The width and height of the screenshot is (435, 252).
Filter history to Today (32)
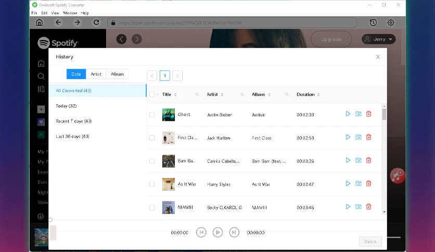(x=97, y=106)
